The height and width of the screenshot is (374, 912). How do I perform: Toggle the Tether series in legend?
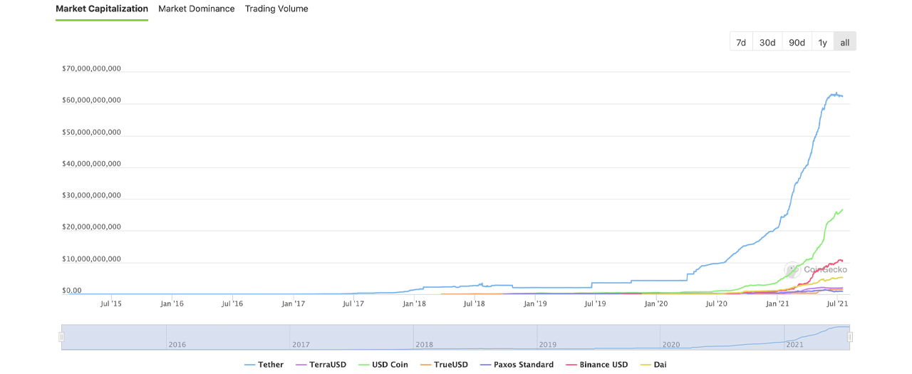[264, 365]
